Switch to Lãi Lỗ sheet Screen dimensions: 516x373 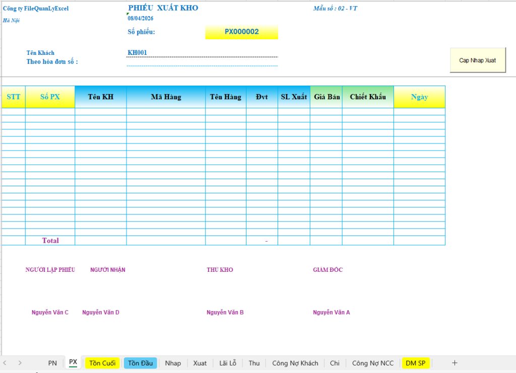click(228, 363)
